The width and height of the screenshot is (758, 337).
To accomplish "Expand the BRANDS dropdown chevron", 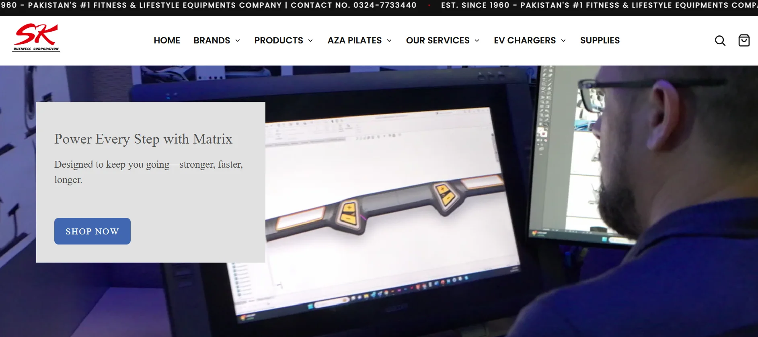I will pos(238,41).
